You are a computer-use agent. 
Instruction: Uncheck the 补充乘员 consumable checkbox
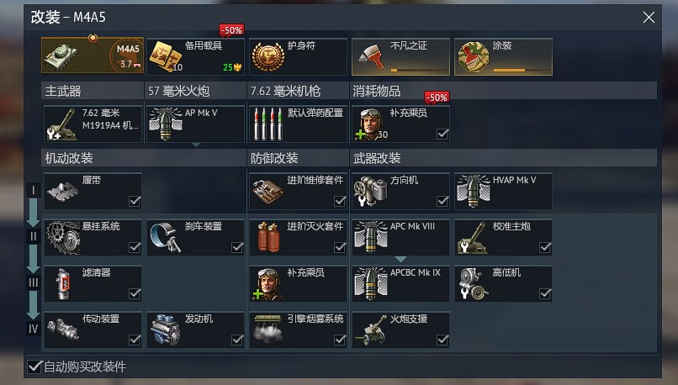pos(442,134)
